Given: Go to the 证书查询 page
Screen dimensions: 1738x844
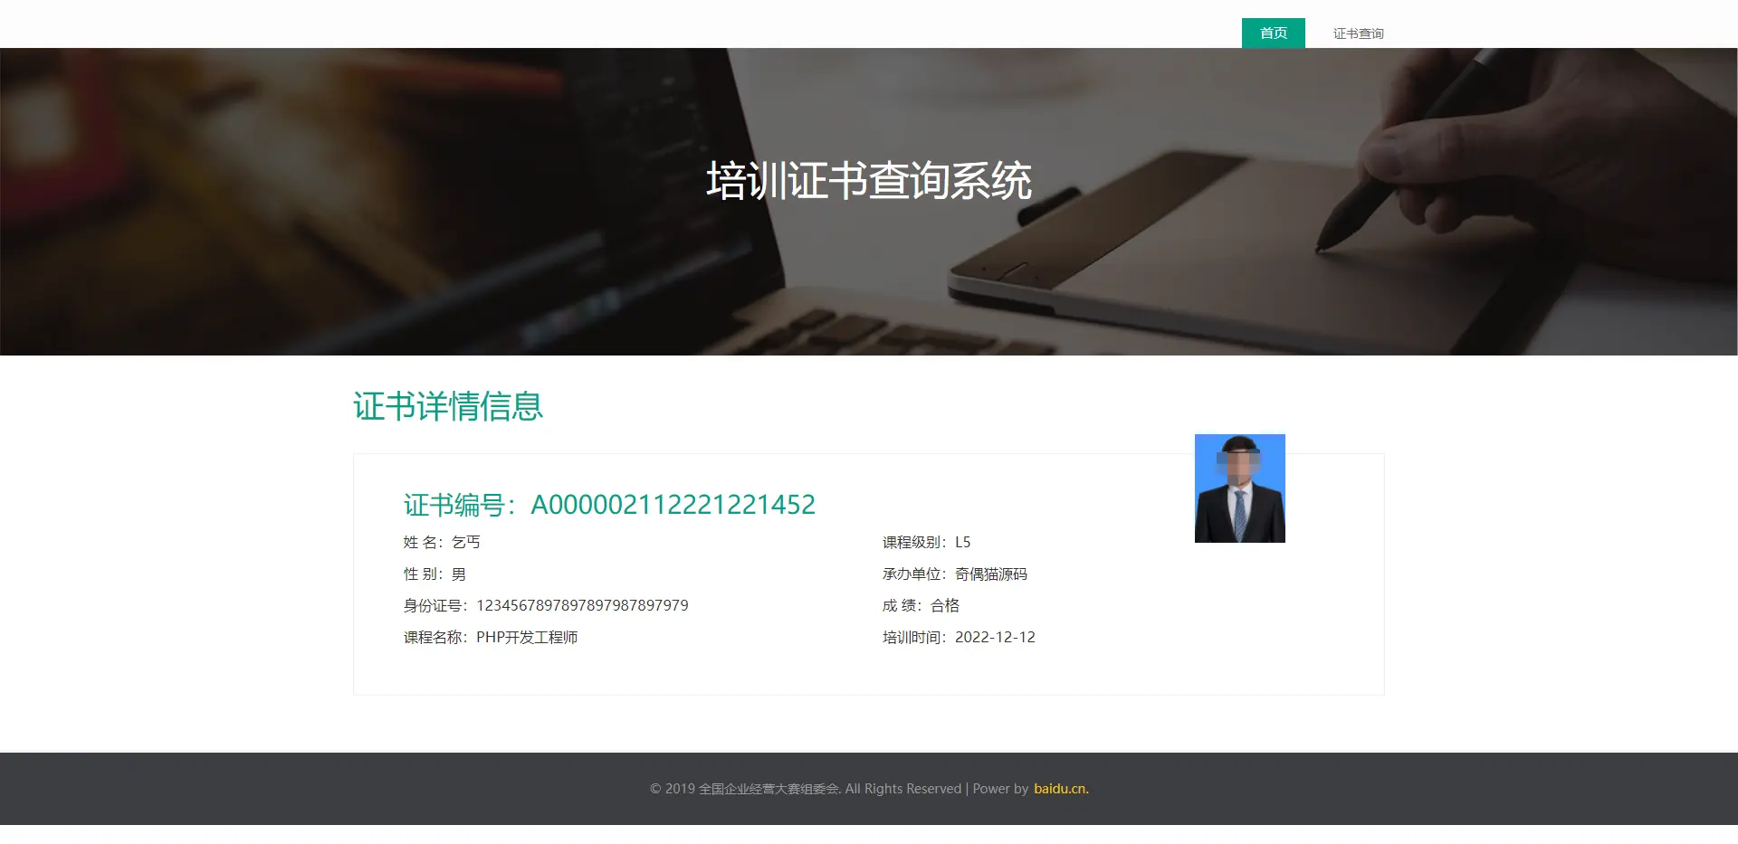Looking at the screenshot, I should coord(1358,33).
